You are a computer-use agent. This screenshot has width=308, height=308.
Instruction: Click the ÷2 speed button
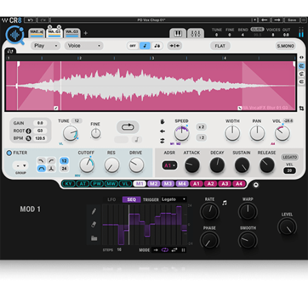(x=202, y=137)
